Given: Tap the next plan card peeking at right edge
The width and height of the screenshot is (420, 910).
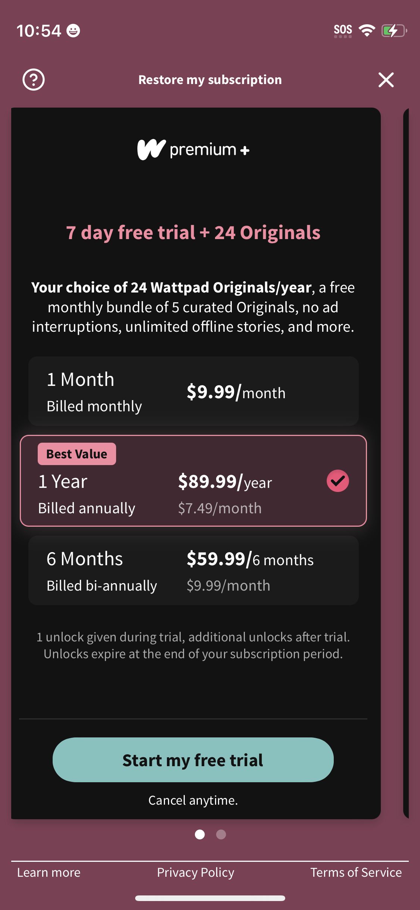Looking at the screenshot, I should [407, 463].
